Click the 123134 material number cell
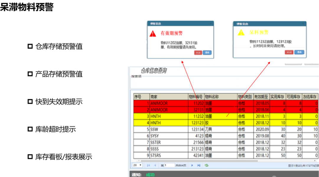 point(196,129)
